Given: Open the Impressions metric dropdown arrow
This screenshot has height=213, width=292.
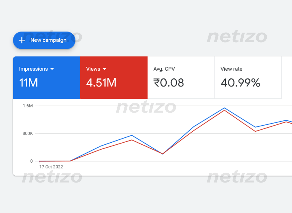Looking at the screenshot, I should click(x=52, y=69).
